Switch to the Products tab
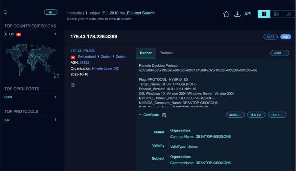Image resolution: width=296 pixels, height=171 pixels. pos(166,53)
